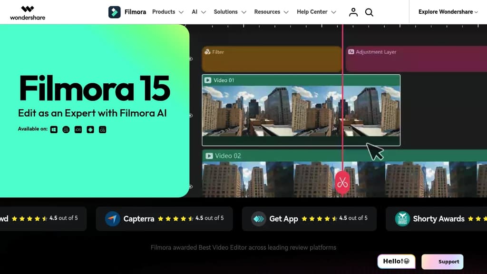Click the Video 01 play icon
The width and height of the screenshot is (487, 274).
(208, 80)
